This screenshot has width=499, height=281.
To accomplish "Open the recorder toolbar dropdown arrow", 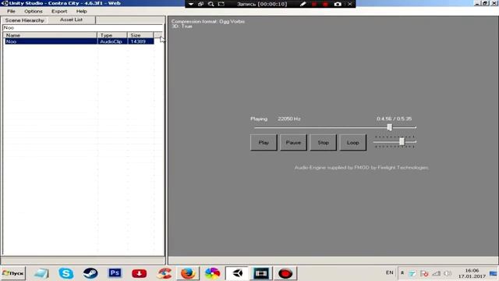I will point(190,4).
